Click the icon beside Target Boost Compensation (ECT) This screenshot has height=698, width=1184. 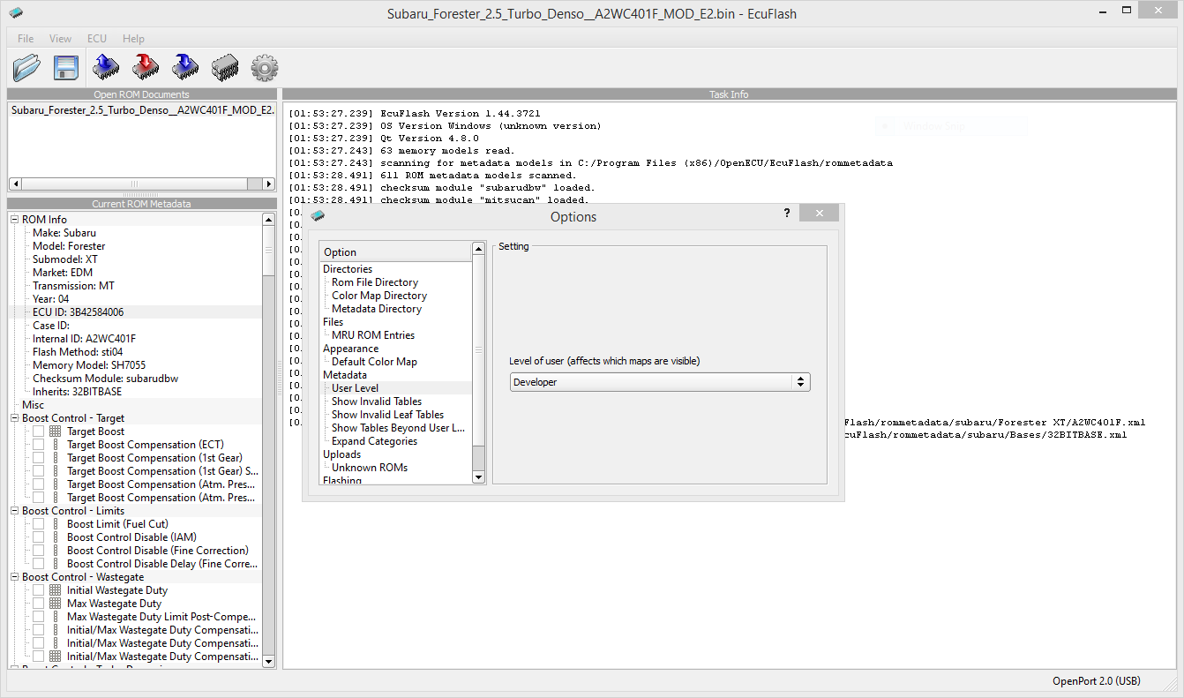coord(56,445)
